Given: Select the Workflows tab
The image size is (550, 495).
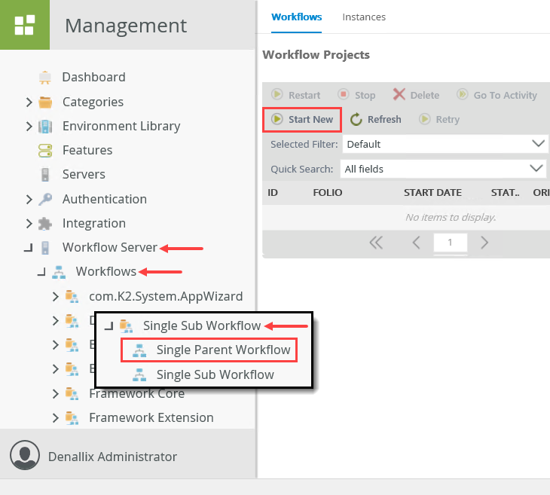Looking at the screenshot, I should (x=296, y=17).
